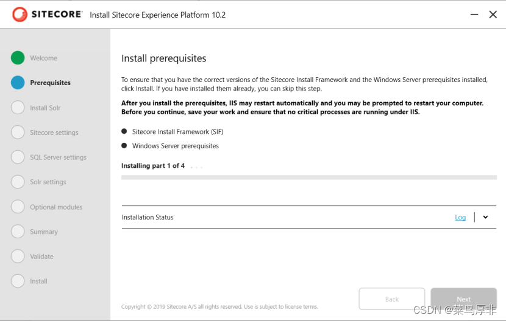The height and width of the screenshot is (321, 506).
Task: Click the SQL Server settings step circle
Action: 18,157
